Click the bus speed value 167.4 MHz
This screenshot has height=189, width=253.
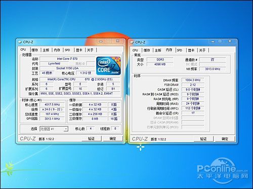52,114
